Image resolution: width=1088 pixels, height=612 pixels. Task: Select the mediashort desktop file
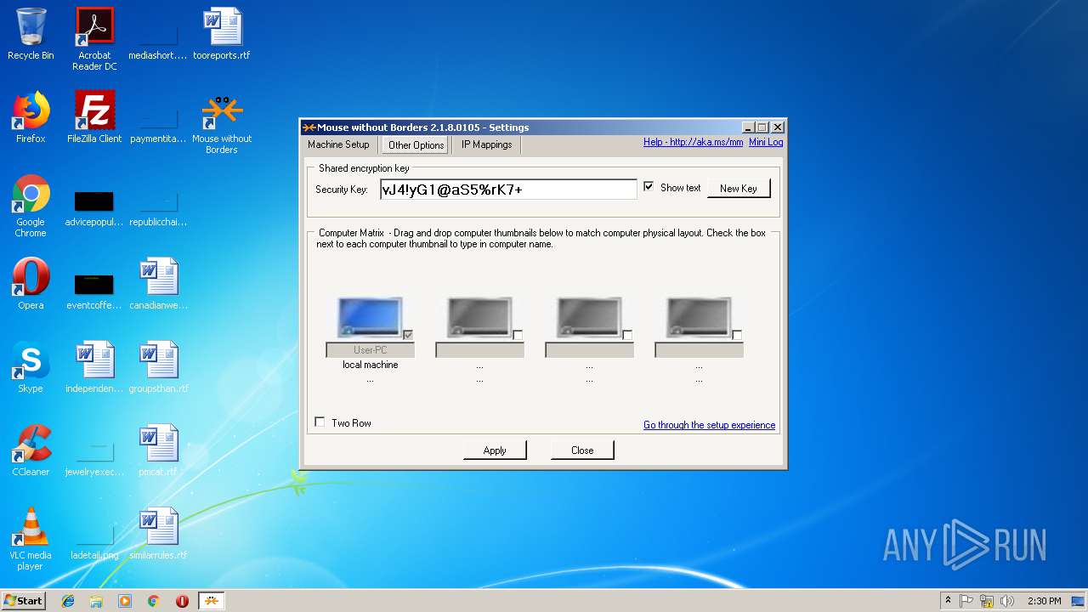click(x=157, y=34)
